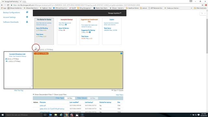Viewport: 208px width, 117px height.
Task: Click the blue circular app icon in taskbar
Action: [x=82, y=115]
